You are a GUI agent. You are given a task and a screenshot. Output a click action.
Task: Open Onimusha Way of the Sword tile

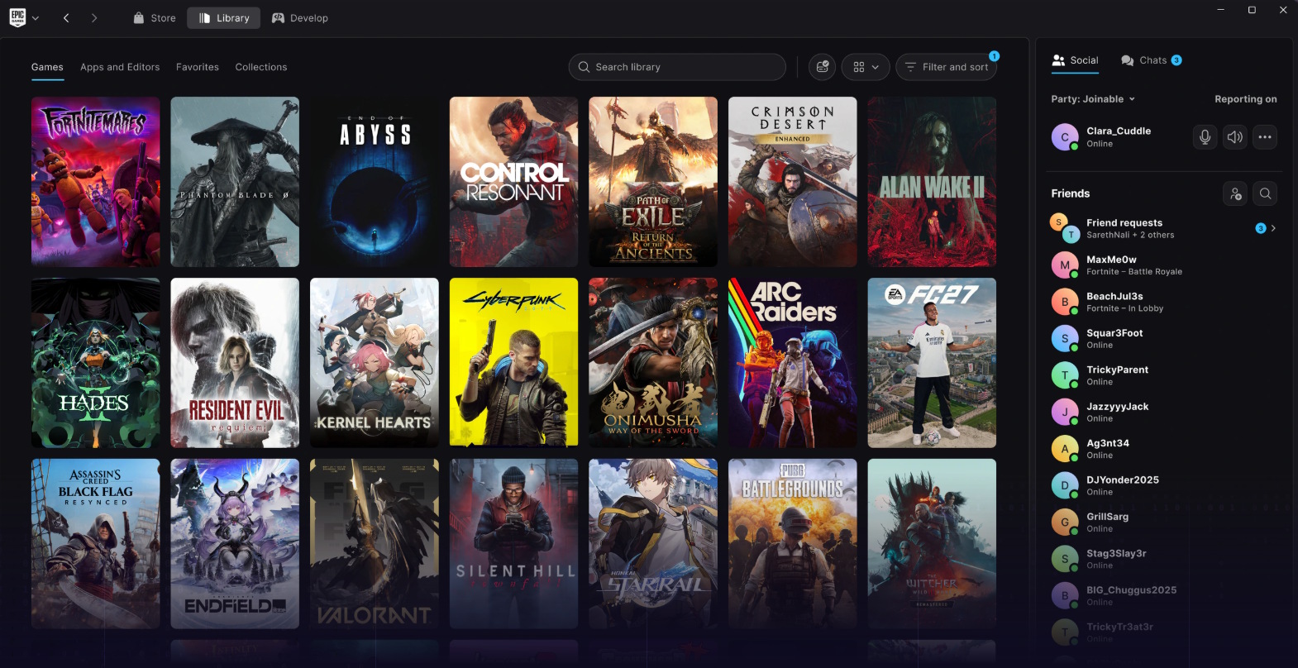[653, 363]
